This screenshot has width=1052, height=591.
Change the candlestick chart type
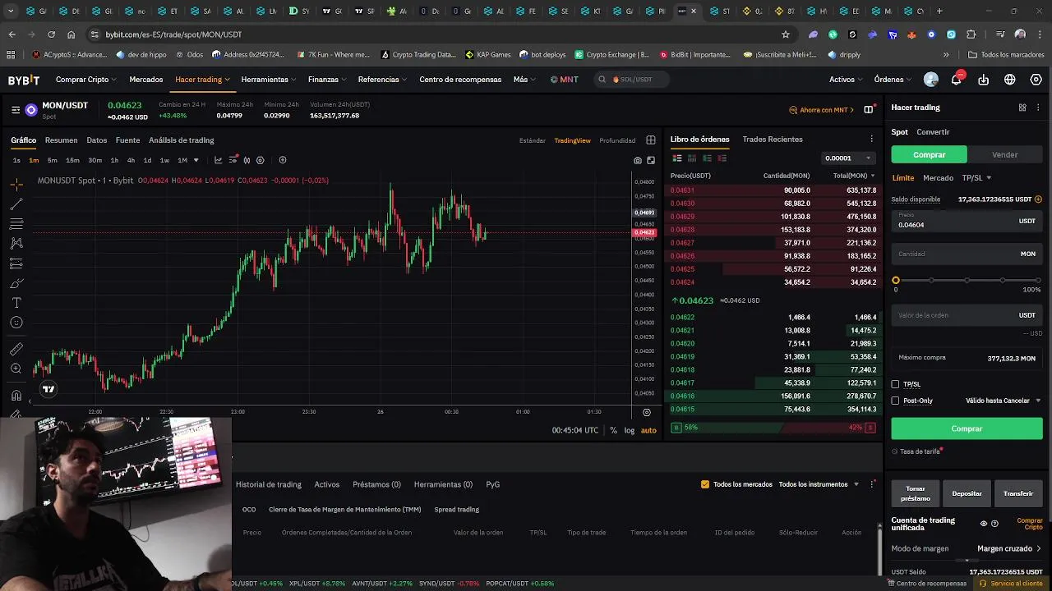tap(247, 160)
